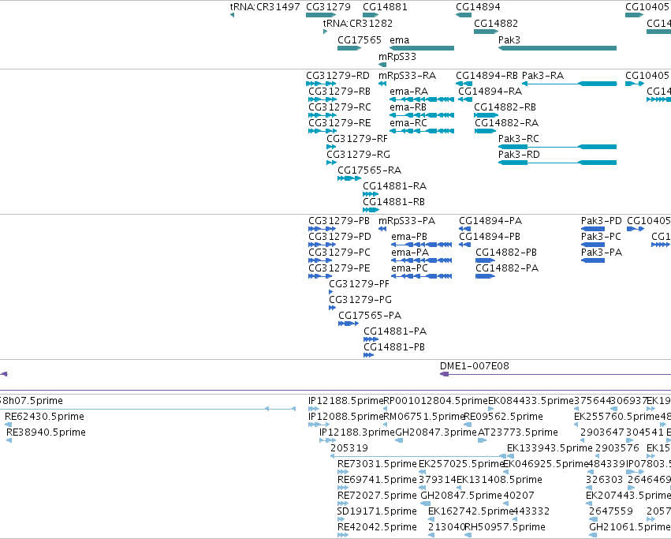Image resolution: width=671 pixels, height=539 pixels.
Task: Select the ema-RA transcript
Action: click(x=422, y=99)
